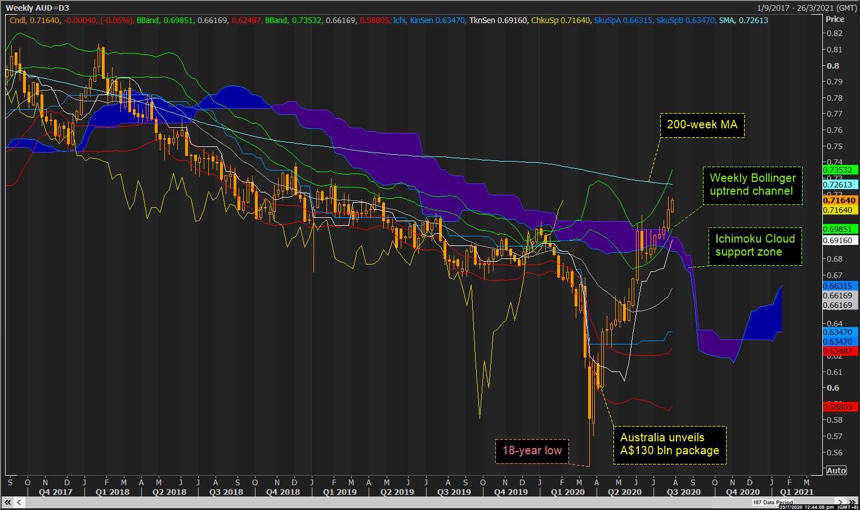Click the green 0.69851 price tag
This screenshot has width=860, height=510.
tap(840, 229)
